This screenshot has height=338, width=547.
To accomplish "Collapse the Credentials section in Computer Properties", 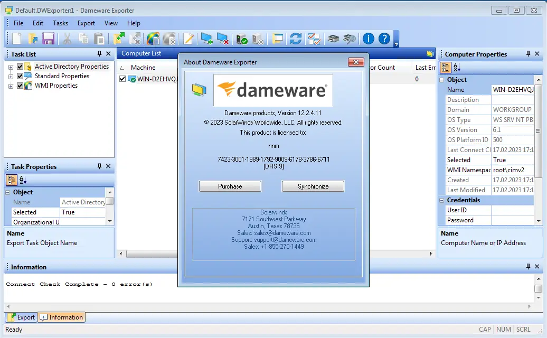I will [441, 200].
